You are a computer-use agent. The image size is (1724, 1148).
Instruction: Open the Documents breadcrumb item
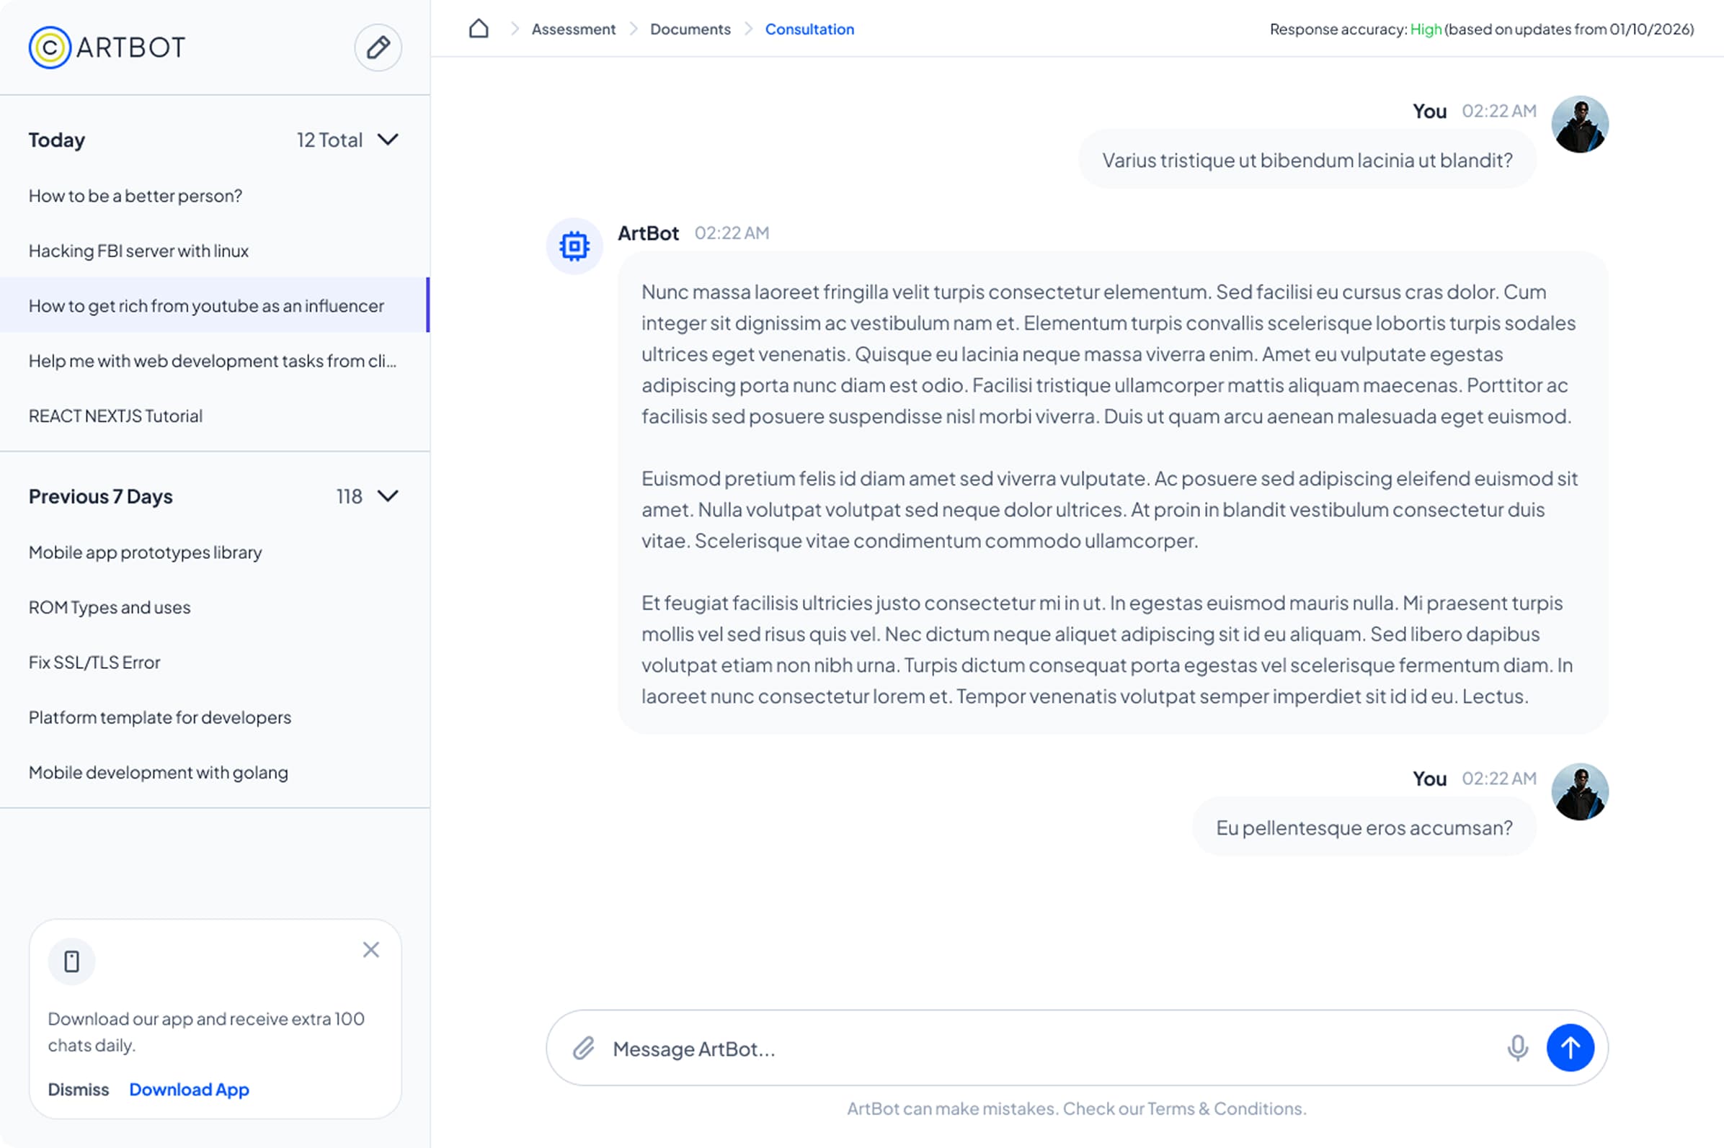tap(690, 30)
